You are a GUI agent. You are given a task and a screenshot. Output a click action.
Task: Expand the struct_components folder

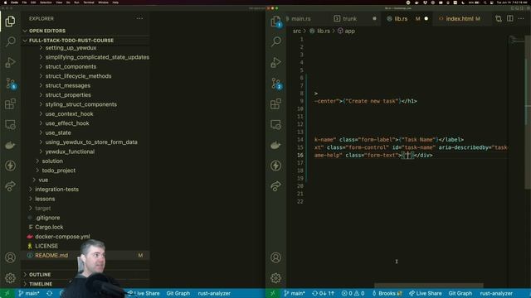(x=71, y=66)
